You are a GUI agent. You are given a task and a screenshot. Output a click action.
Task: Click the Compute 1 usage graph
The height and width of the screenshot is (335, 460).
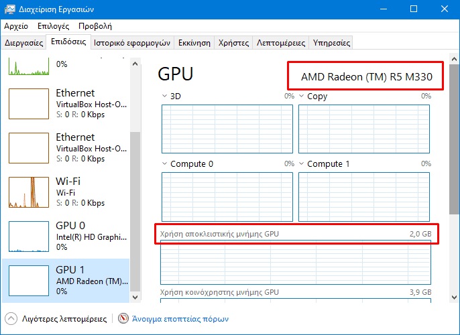(364, 197)
